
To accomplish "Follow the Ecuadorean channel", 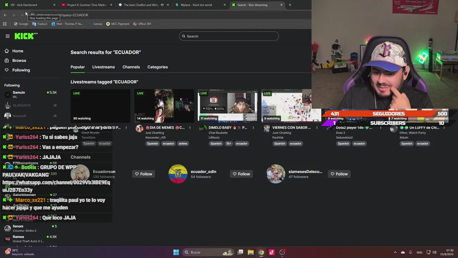I will pos(143,174).
